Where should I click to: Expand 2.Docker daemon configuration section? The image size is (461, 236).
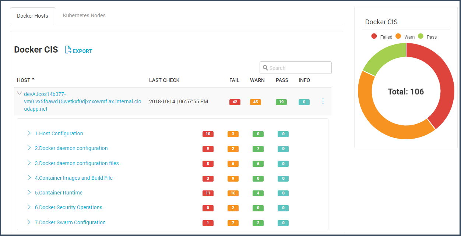tap(29, 148)
